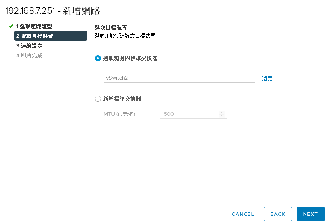Click the 選取用於新連線的目標裝置 description text
The image size is (330, 224).
[x=127, y=36]
